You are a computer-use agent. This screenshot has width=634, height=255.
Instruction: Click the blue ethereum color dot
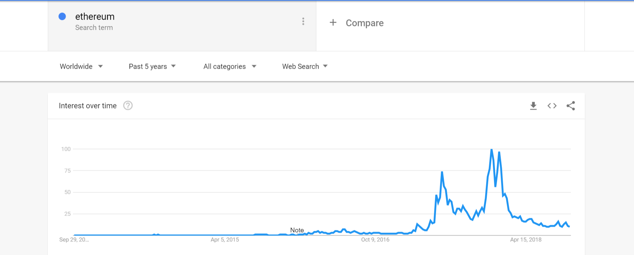tap(62, 16)
